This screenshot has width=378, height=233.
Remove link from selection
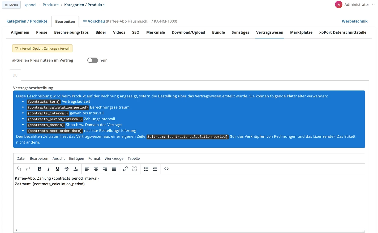[x=135, y=169]
